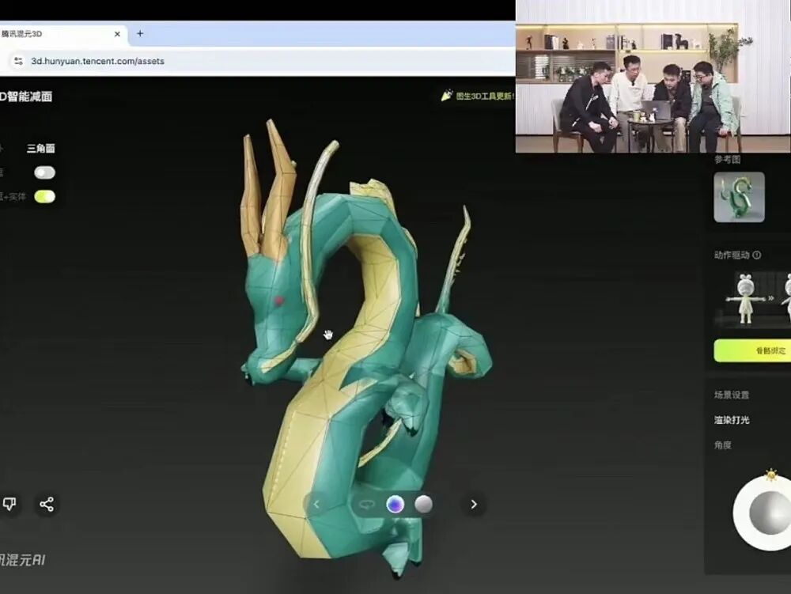Choose the colored sphere render mode
Viewport: 791px width, 594px height.
click(395, 505)
